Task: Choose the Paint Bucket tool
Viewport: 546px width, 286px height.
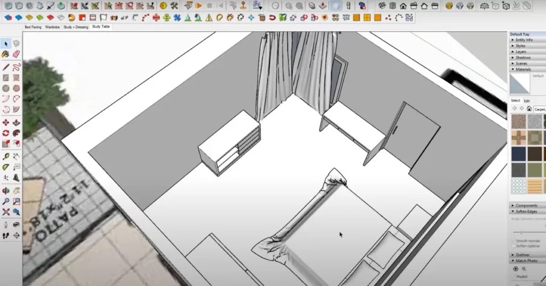Action: pos(5,54)
